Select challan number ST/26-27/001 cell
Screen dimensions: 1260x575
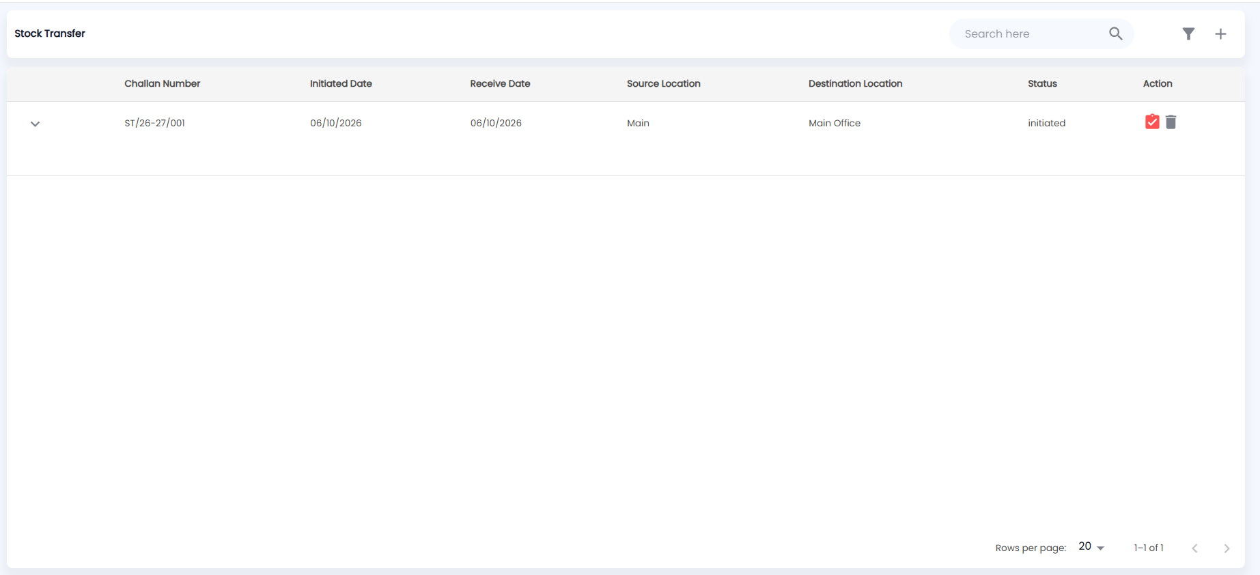[154, 123]
